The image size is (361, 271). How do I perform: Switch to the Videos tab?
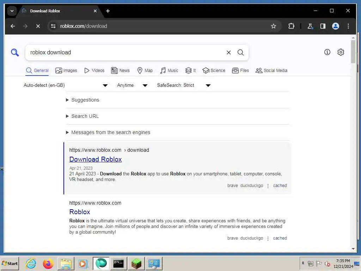click(94, 71)
